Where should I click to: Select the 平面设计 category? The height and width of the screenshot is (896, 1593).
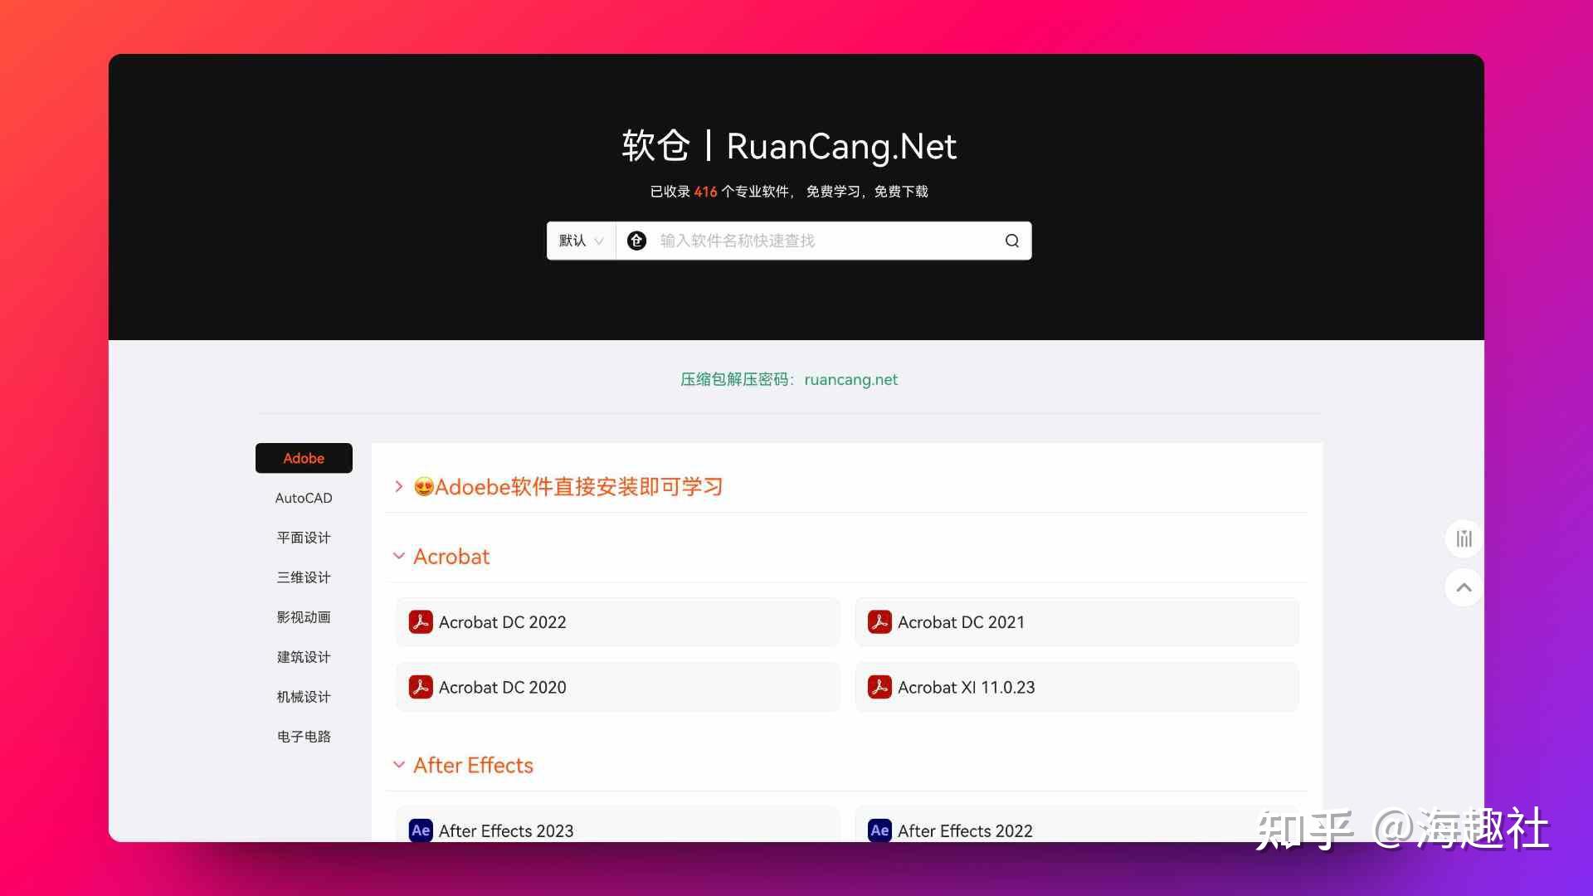click(x=304, y=538)
